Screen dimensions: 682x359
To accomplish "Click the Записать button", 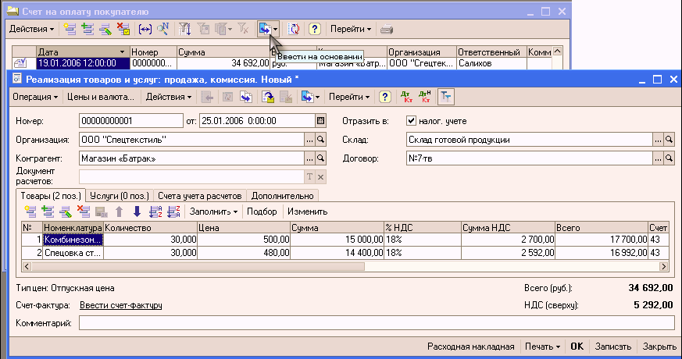I will tap(612, 347).
